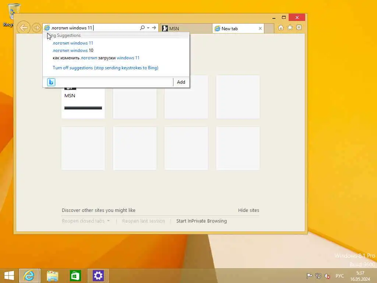This screenshot has width=377, height=283.
Task: Open the MSN frequent site tile
Action: [83, 102]
